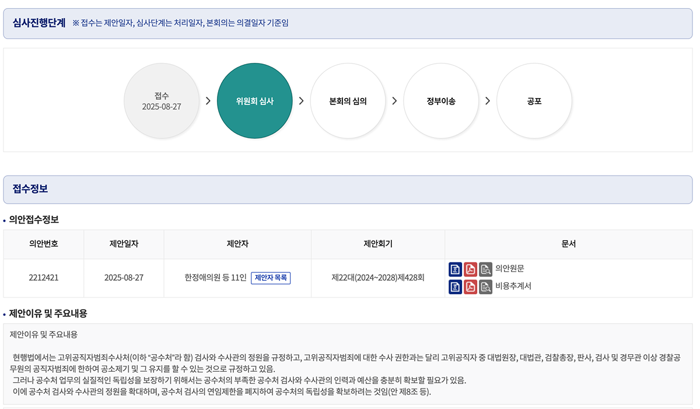
Task: Download 의안원문 as HWP file
Action: pyautogui.click(x=455, y=269)
